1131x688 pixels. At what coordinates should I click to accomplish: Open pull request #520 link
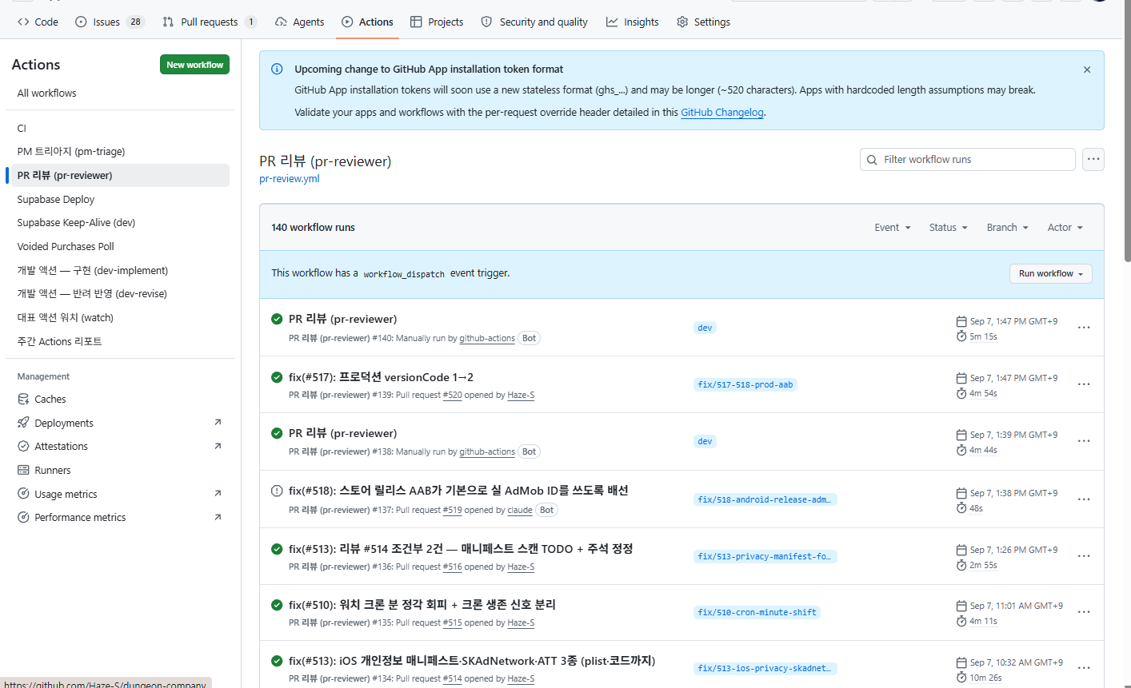point(452,395)
